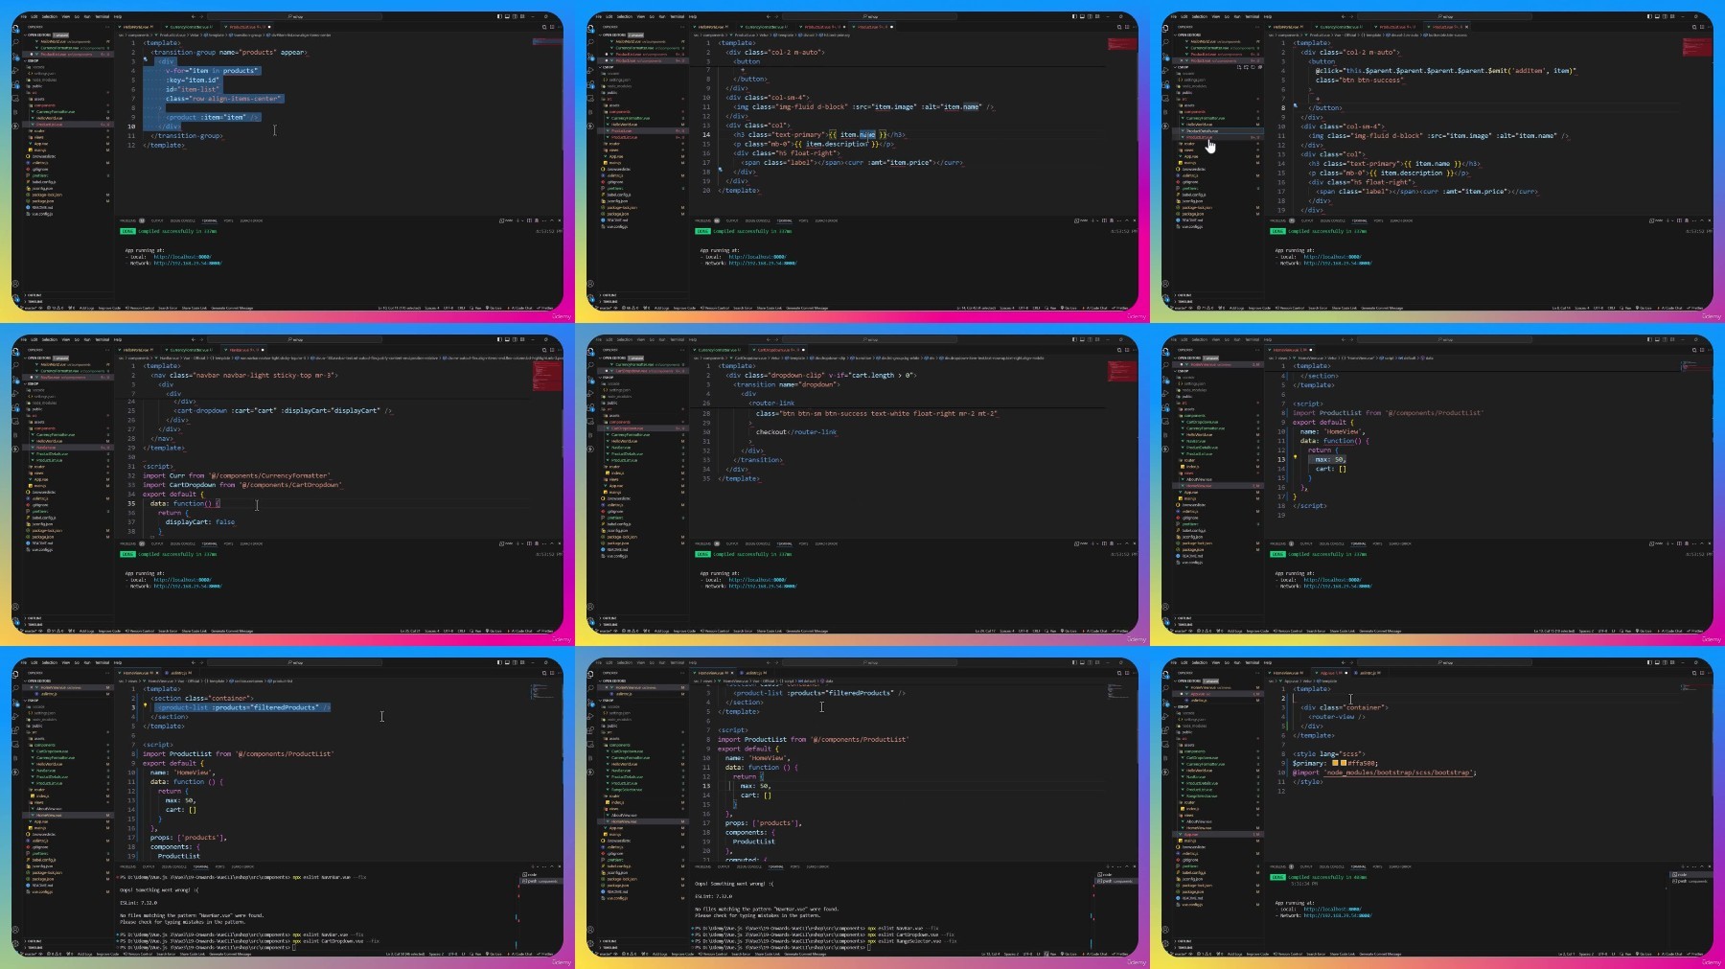Toggle bottom panel in the $primary window
Viewport: 1725px width, 969px height.
click(1657, 662)
